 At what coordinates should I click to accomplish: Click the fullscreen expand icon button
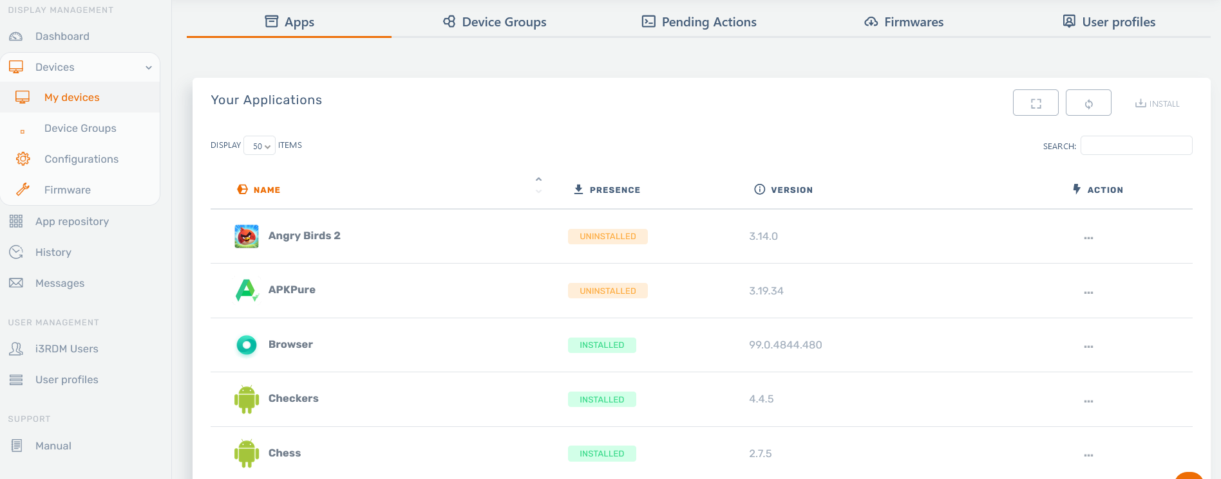[1036, 103]
